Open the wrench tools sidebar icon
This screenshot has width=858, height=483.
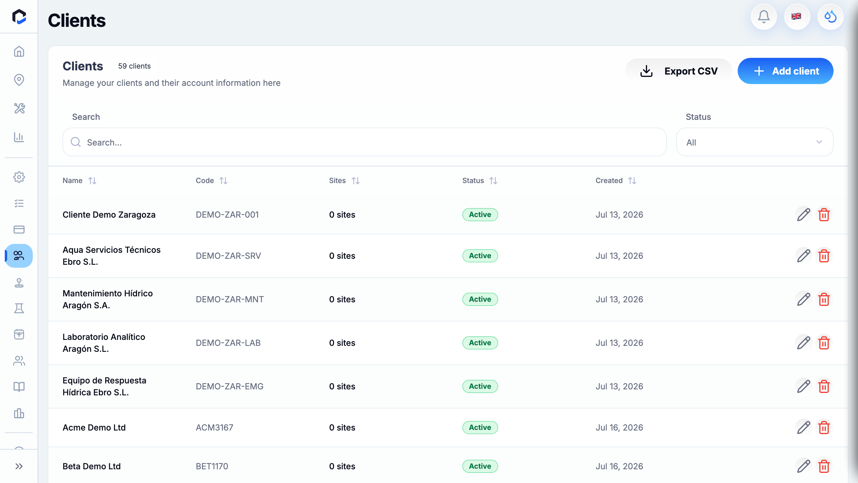coord(19,108)
